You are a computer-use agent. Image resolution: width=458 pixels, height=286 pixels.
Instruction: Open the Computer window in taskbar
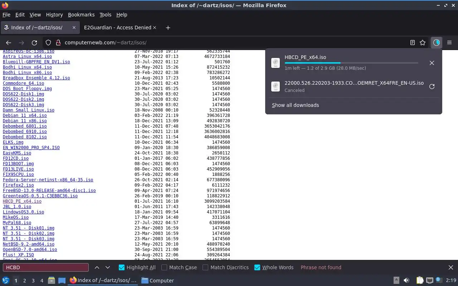[157, 281]
